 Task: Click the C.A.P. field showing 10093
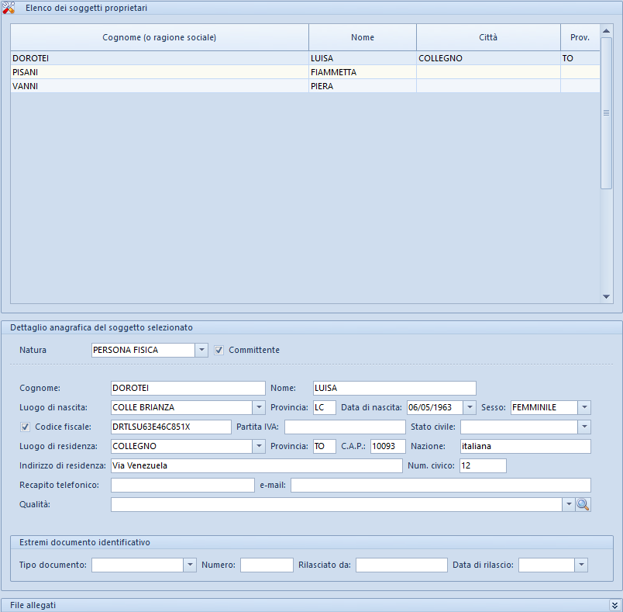pos(388,446)
